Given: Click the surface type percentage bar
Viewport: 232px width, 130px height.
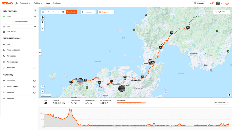Looking at the screenshot, I should (131, 102).
